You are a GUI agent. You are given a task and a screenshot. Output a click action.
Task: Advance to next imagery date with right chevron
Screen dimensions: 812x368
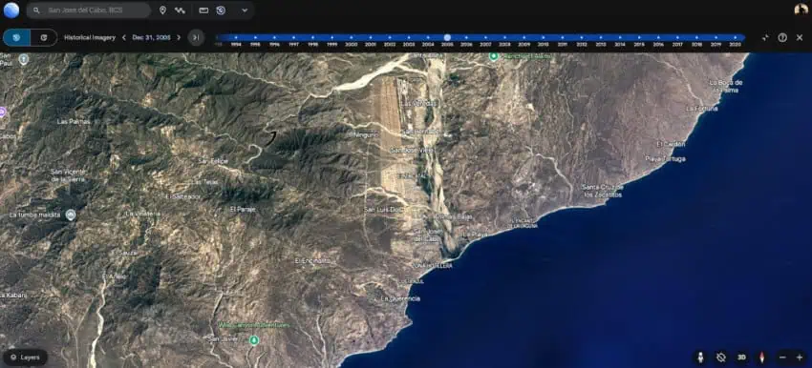pos(179,38)
